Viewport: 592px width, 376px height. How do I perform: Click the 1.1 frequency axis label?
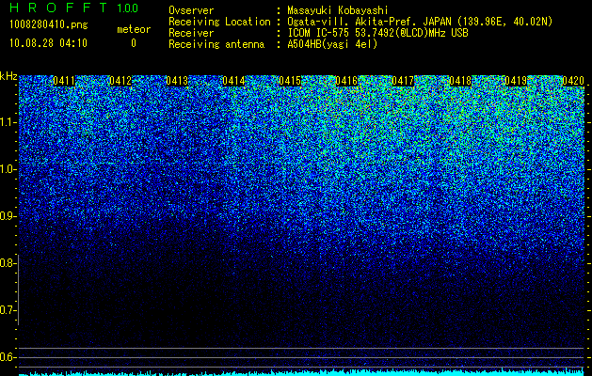[8, 122]
